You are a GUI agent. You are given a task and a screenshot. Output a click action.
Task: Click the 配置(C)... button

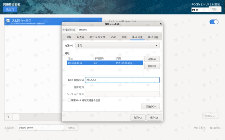point(210,116)
